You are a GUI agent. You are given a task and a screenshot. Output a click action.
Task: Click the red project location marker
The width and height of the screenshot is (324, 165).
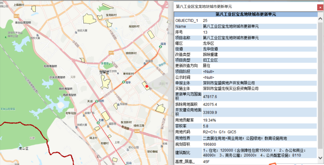click(x=147, y=86)
